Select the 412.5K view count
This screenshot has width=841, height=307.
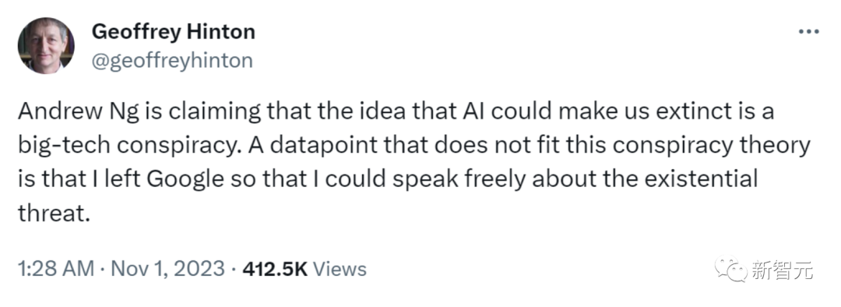point(275,268)
